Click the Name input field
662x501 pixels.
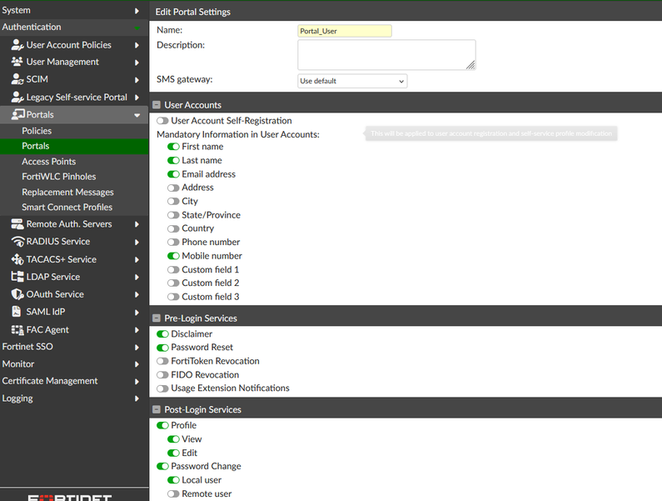click(345, 31)
